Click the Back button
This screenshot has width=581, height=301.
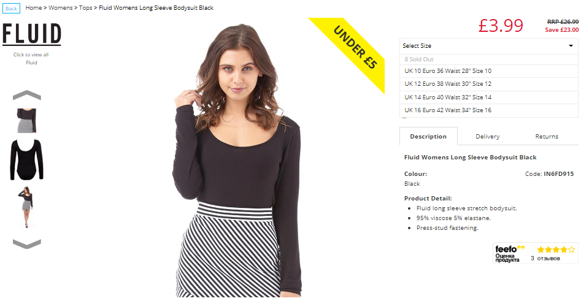[11, 9]
